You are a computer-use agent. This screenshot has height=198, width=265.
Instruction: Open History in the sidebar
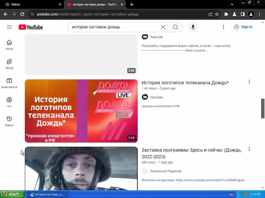[x=9, y=121]
